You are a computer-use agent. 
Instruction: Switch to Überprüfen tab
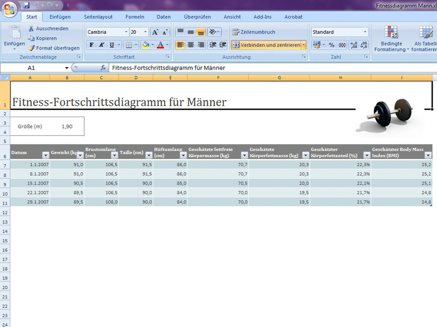(x=197, y=17)
